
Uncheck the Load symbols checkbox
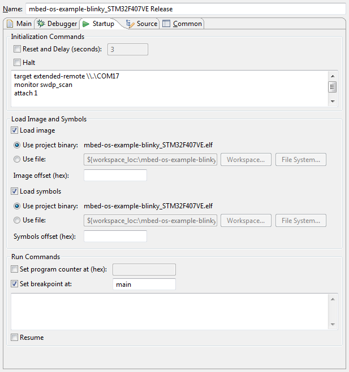coord(14,191)
